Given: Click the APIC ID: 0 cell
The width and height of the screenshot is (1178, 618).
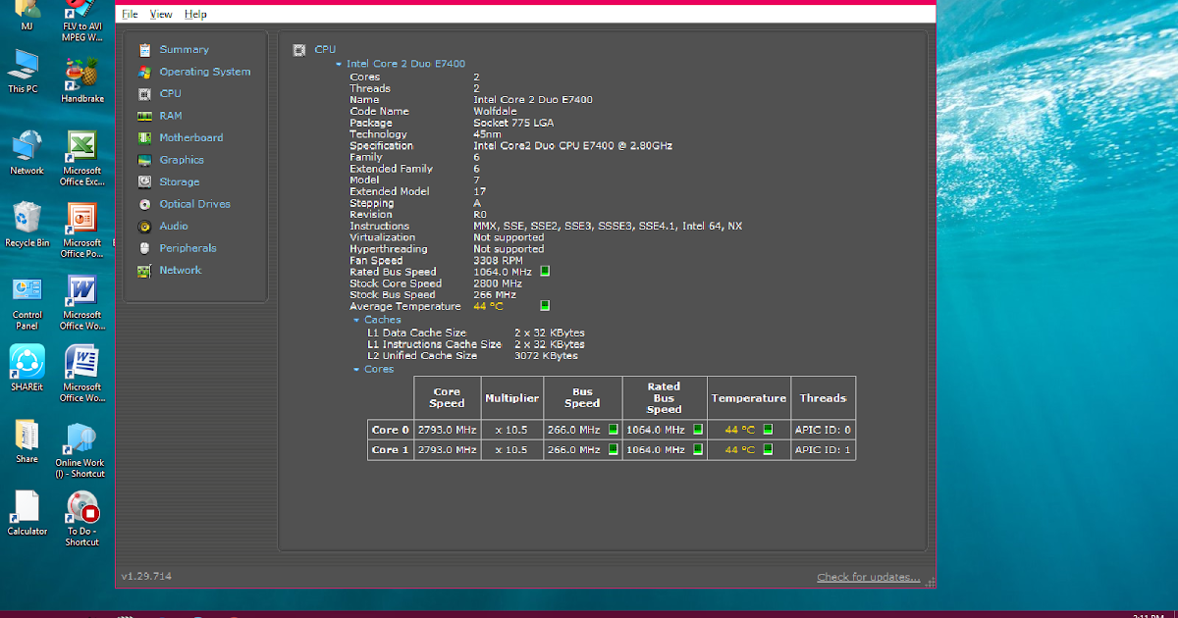Looking at the screenshot, I should click(823, 430).
